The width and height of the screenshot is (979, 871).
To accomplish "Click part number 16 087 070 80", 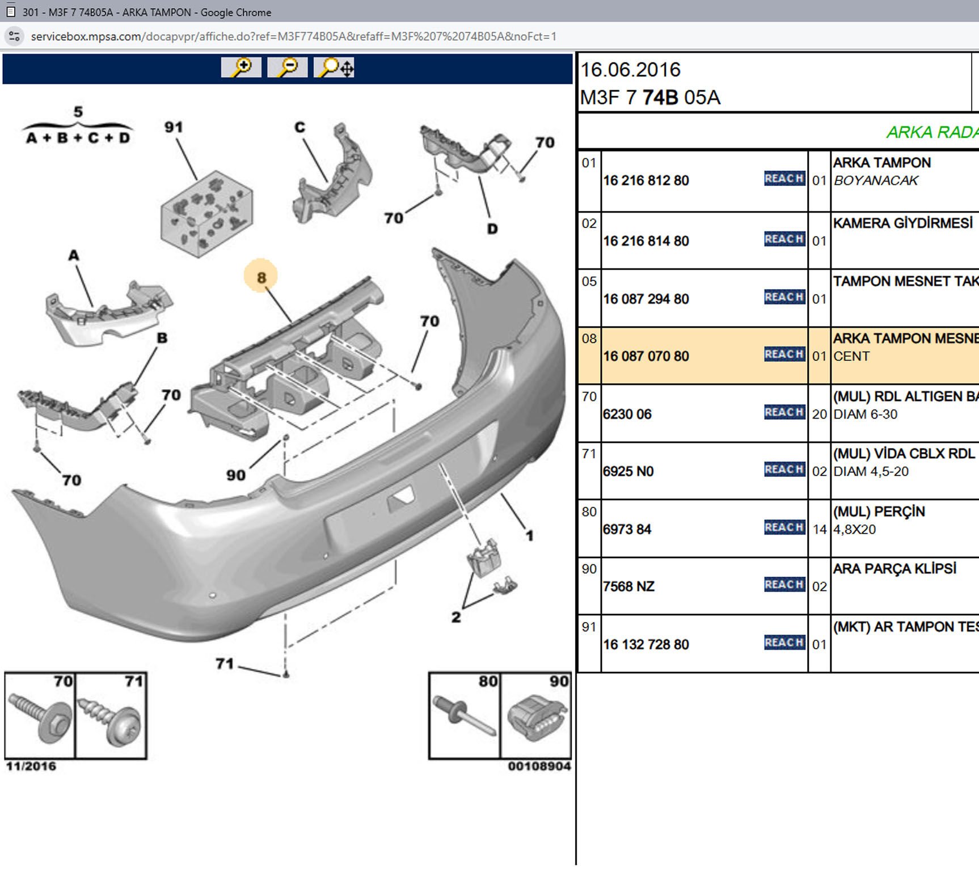I will 646,356.
